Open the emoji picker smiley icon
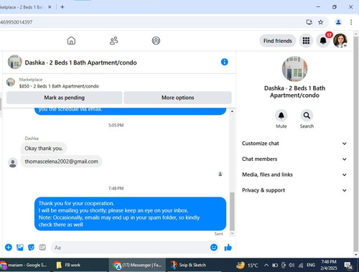The width and height of the screenshot is (359, 272). tap(214, 248)
